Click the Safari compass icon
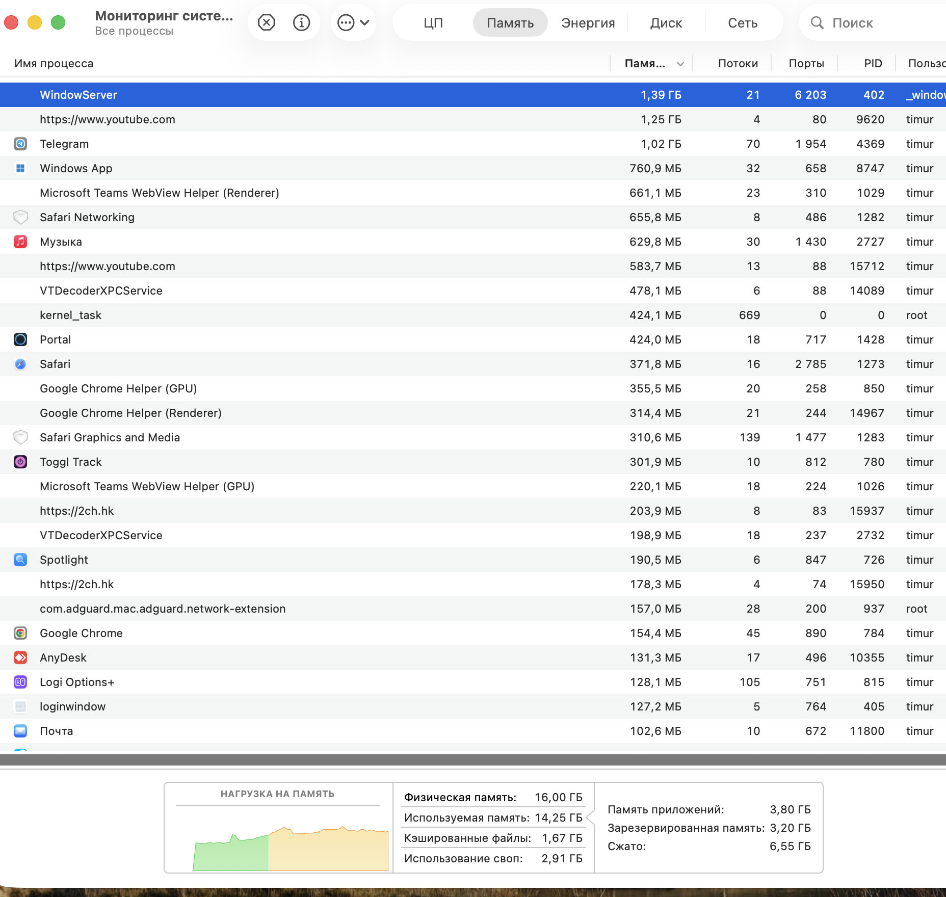Screen dimensions: 946x897 pyautogui.click(x=20, y=364)
